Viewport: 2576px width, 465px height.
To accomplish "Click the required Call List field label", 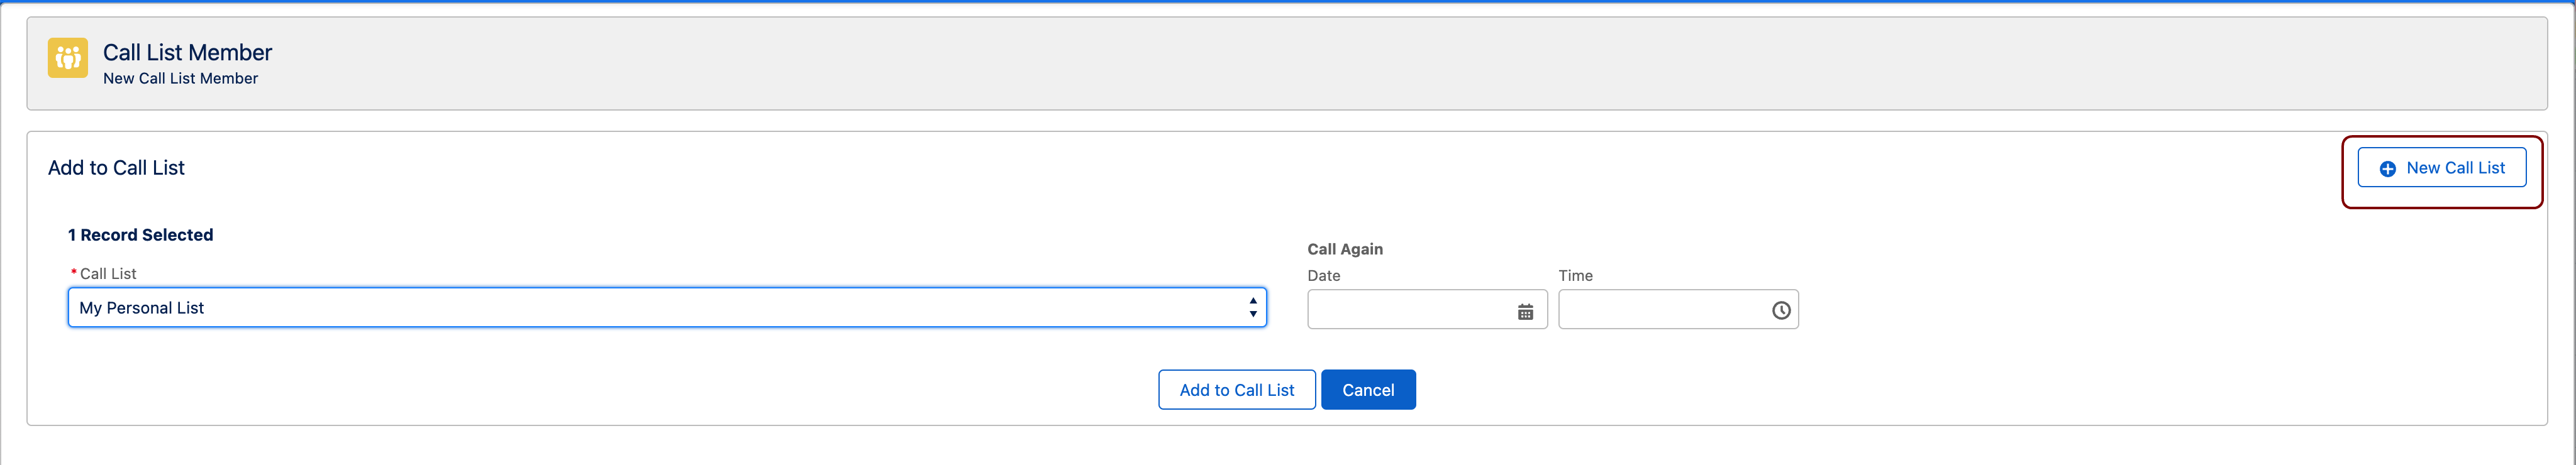I will (x=108, y=274).
